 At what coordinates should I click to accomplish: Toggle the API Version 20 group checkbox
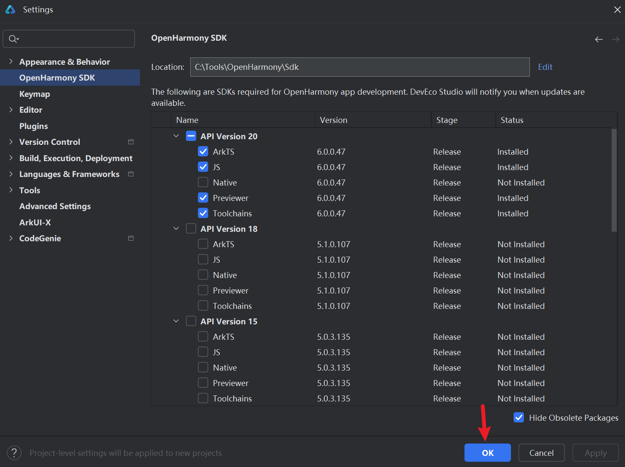[191, 136]
